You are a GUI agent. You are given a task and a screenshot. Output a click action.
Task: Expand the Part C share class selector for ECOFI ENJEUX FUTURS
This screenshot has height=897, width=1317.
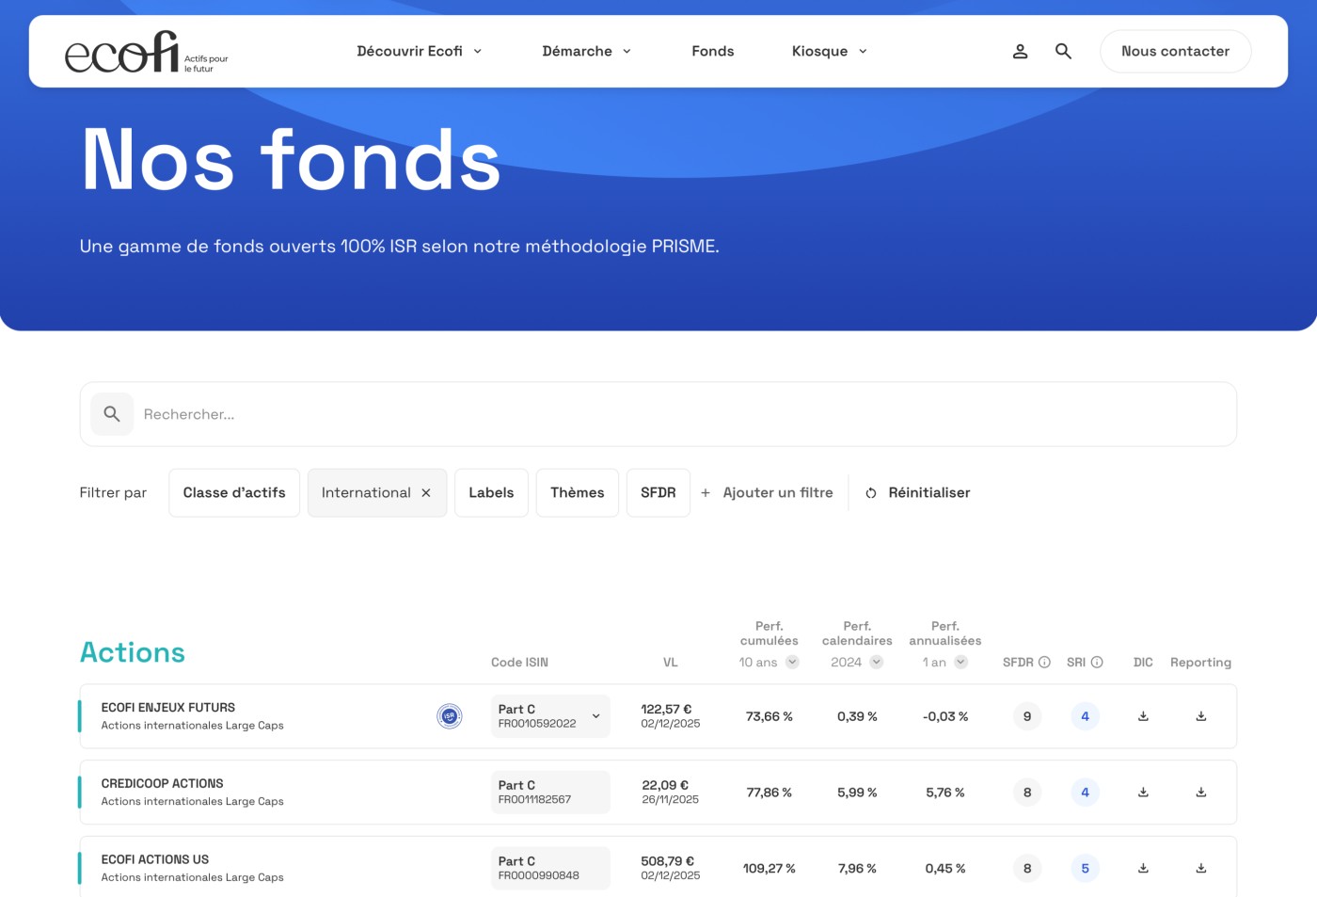[595, 715]
